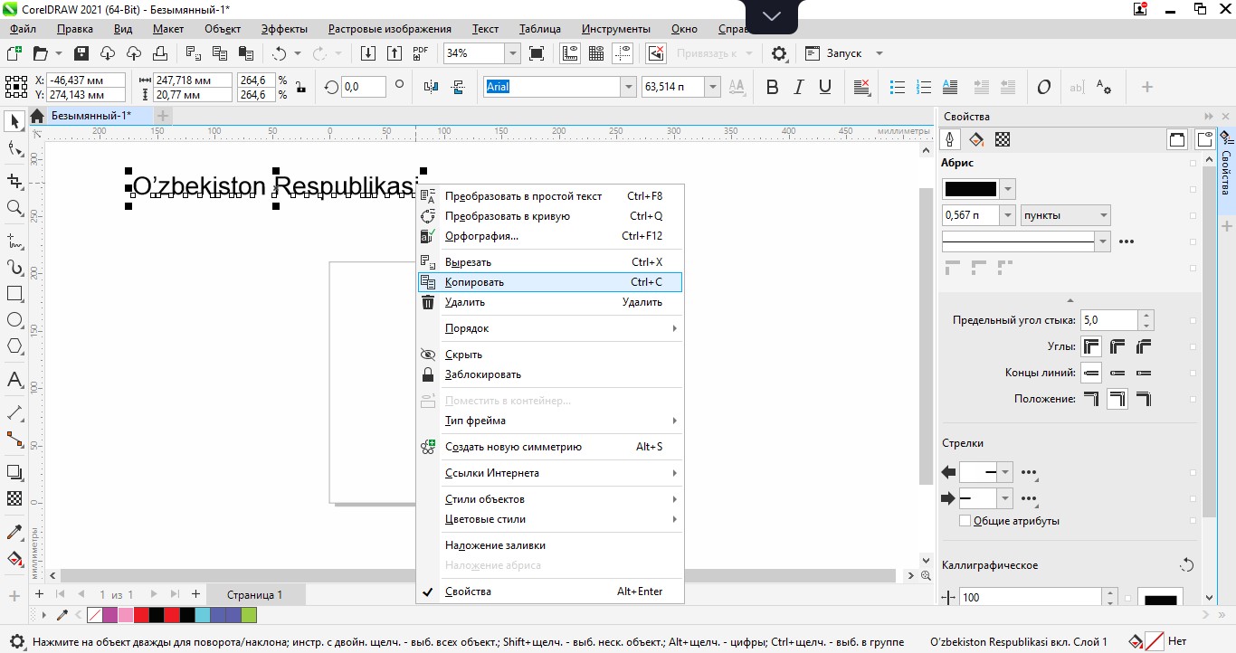Pick the green palette swatch
Viewport: 1236px width, 653px height.
tap(249, 616)
